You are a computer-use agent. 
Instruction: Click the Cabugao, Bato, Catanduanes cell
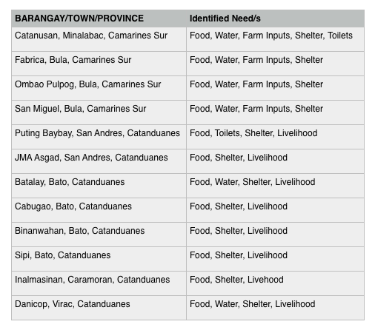[x=99, y=210]
